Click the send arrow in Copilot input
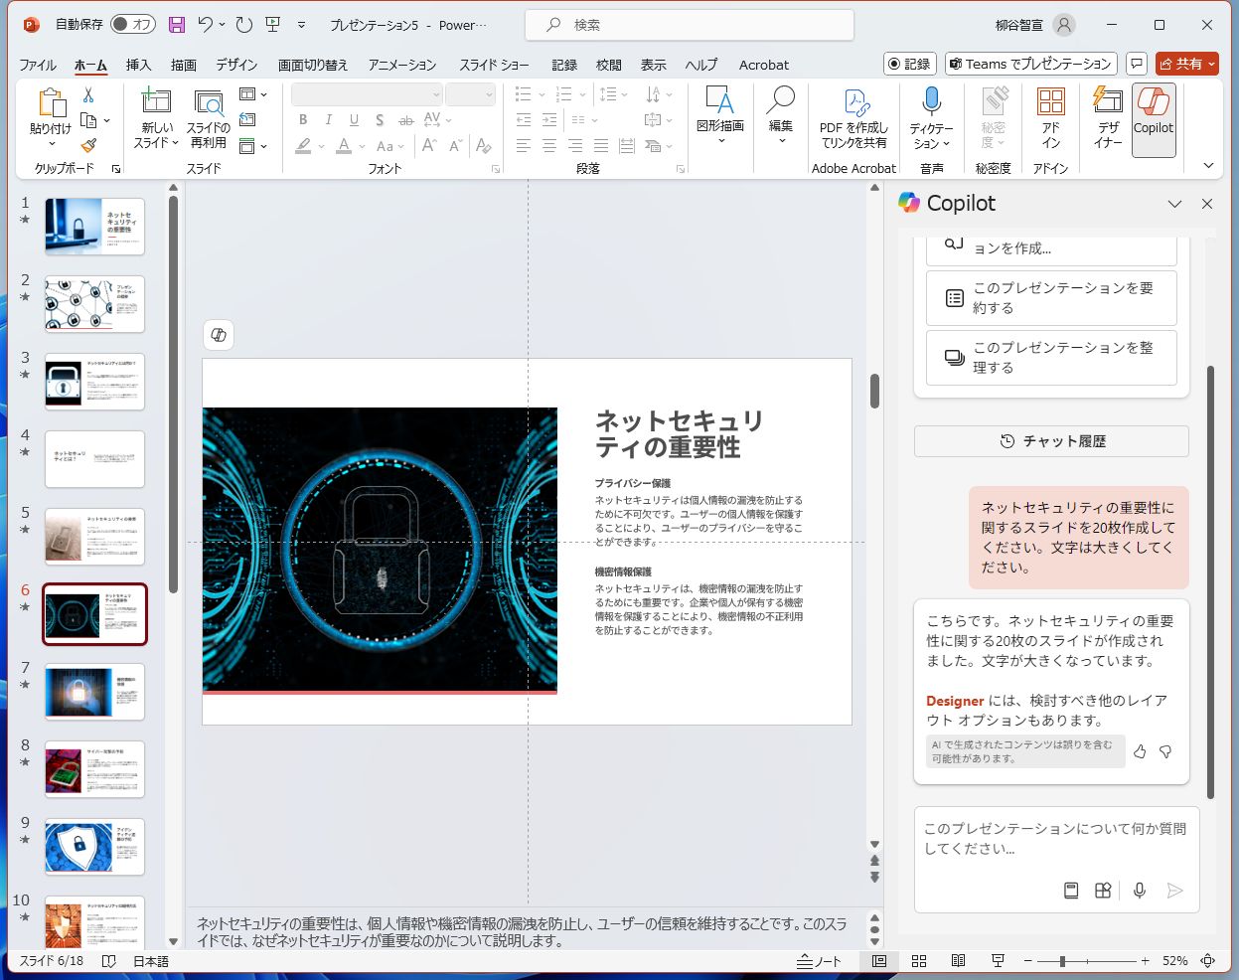The width and height of the screenshot is (1239, 980). coord(1175,891)
